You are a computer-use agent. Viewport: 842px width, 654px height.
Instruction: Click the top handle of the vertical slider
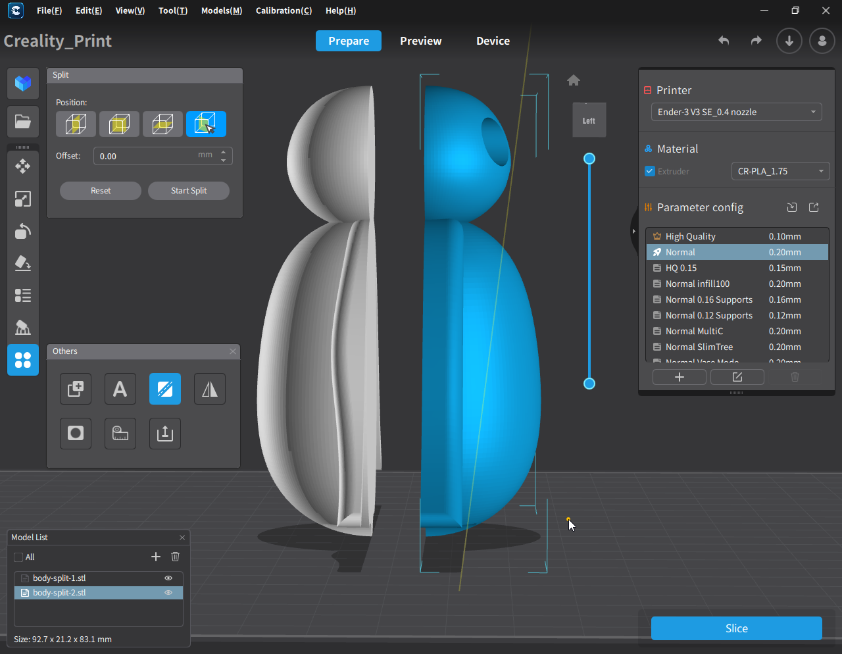(x=589, y=159)
